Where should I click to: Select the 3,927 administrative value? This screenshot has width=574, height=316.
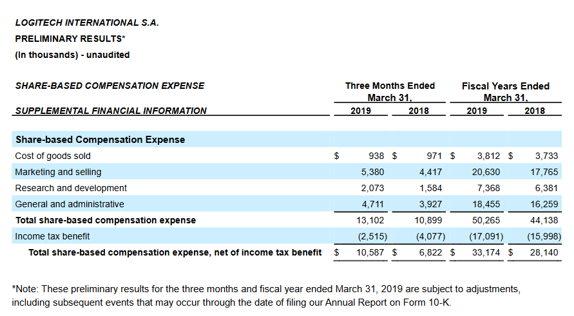coord(430,204)
